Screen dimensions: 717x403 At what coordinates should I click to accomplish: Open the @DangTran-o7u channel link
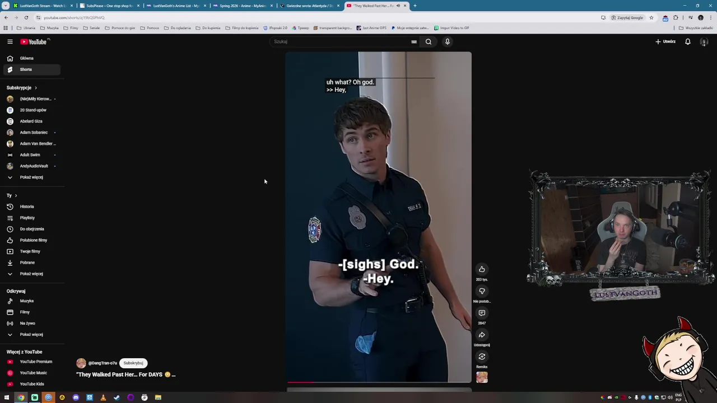[103, 363]
